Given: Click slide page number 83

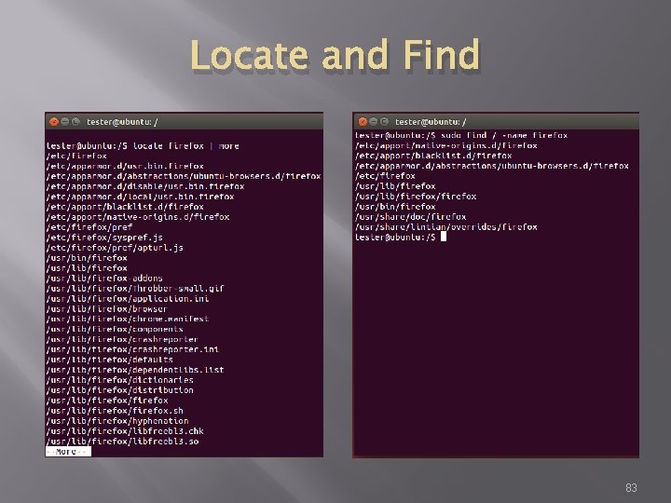Looking at the screenshot, I should [x=631, y=487].
